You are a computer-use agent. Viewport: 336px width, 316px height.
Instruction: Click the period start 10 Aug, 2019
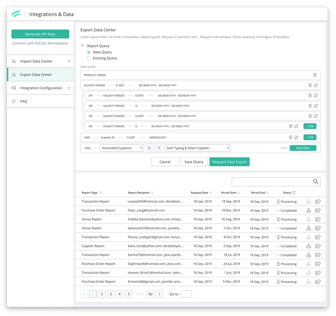click(x=231, y=219)
